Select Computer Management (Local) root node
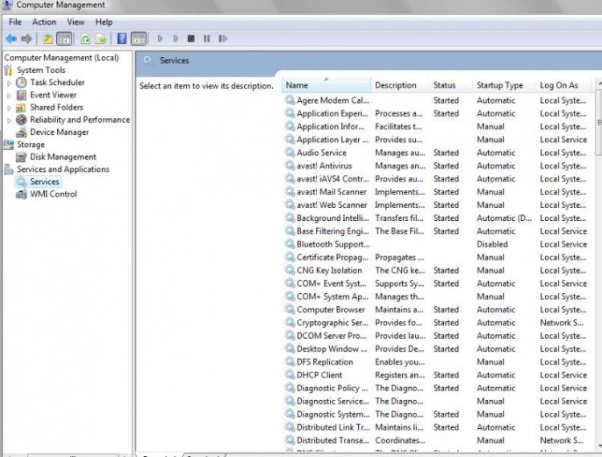This screenshot has width=602, height=457. point(62,58)
